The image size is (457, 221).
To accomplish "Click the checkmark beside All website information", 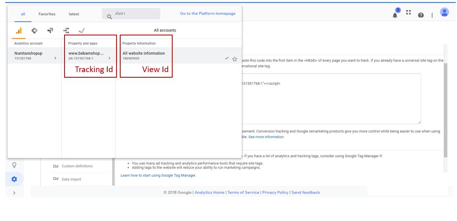I will tap(227, 58).
